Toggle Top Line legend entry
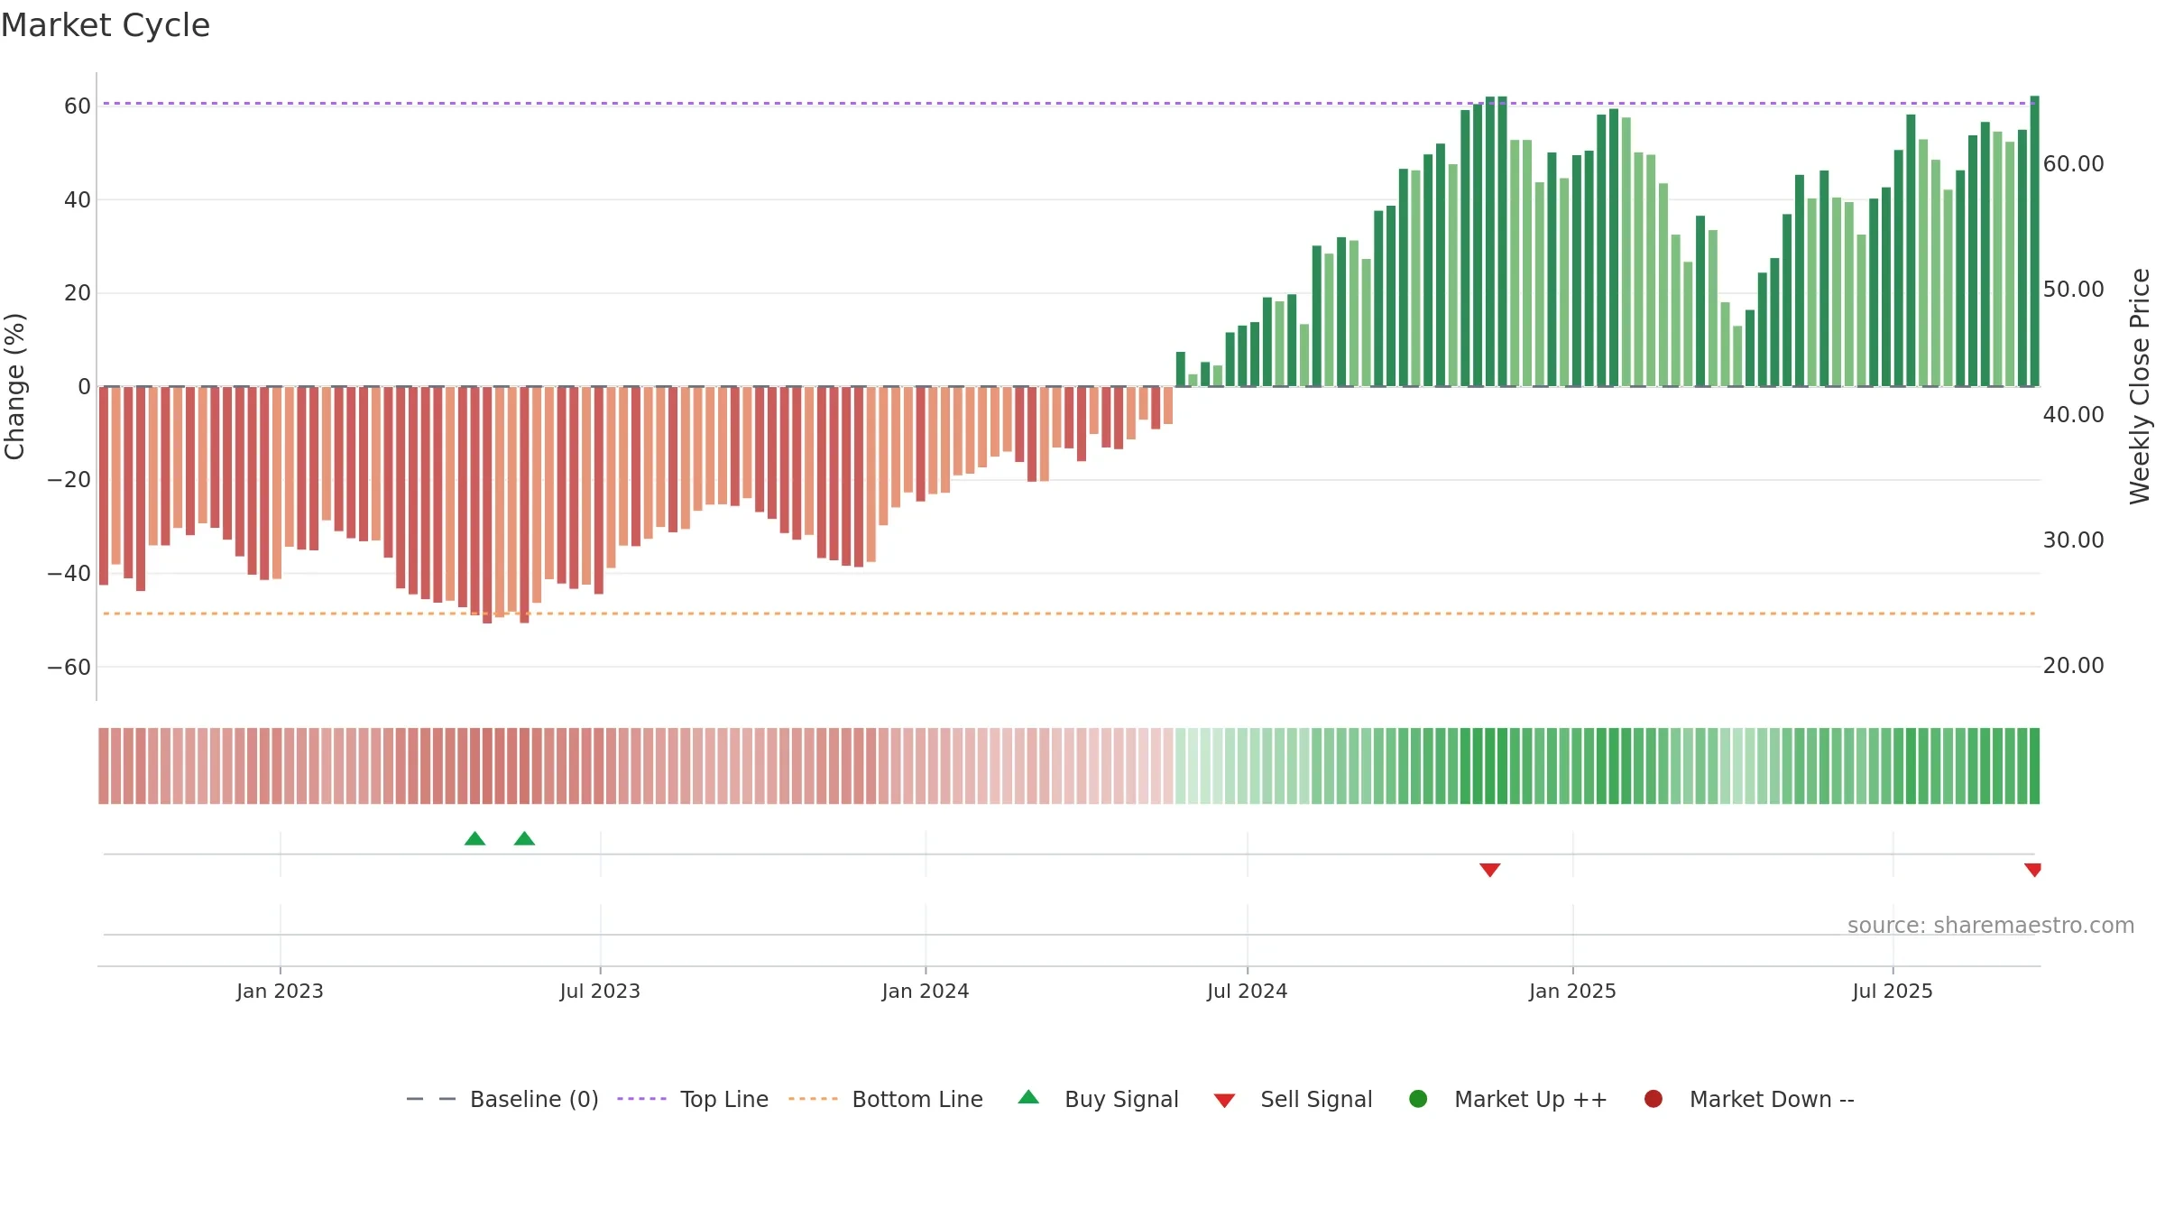The width and height of the screenshot is (2165, 1218). (x=693, y=1099)
